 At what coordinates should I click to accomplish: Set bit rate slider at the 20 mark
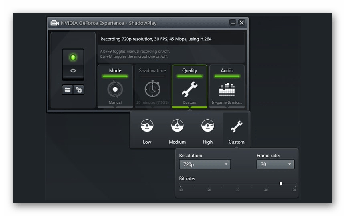(x=209, y=184)
